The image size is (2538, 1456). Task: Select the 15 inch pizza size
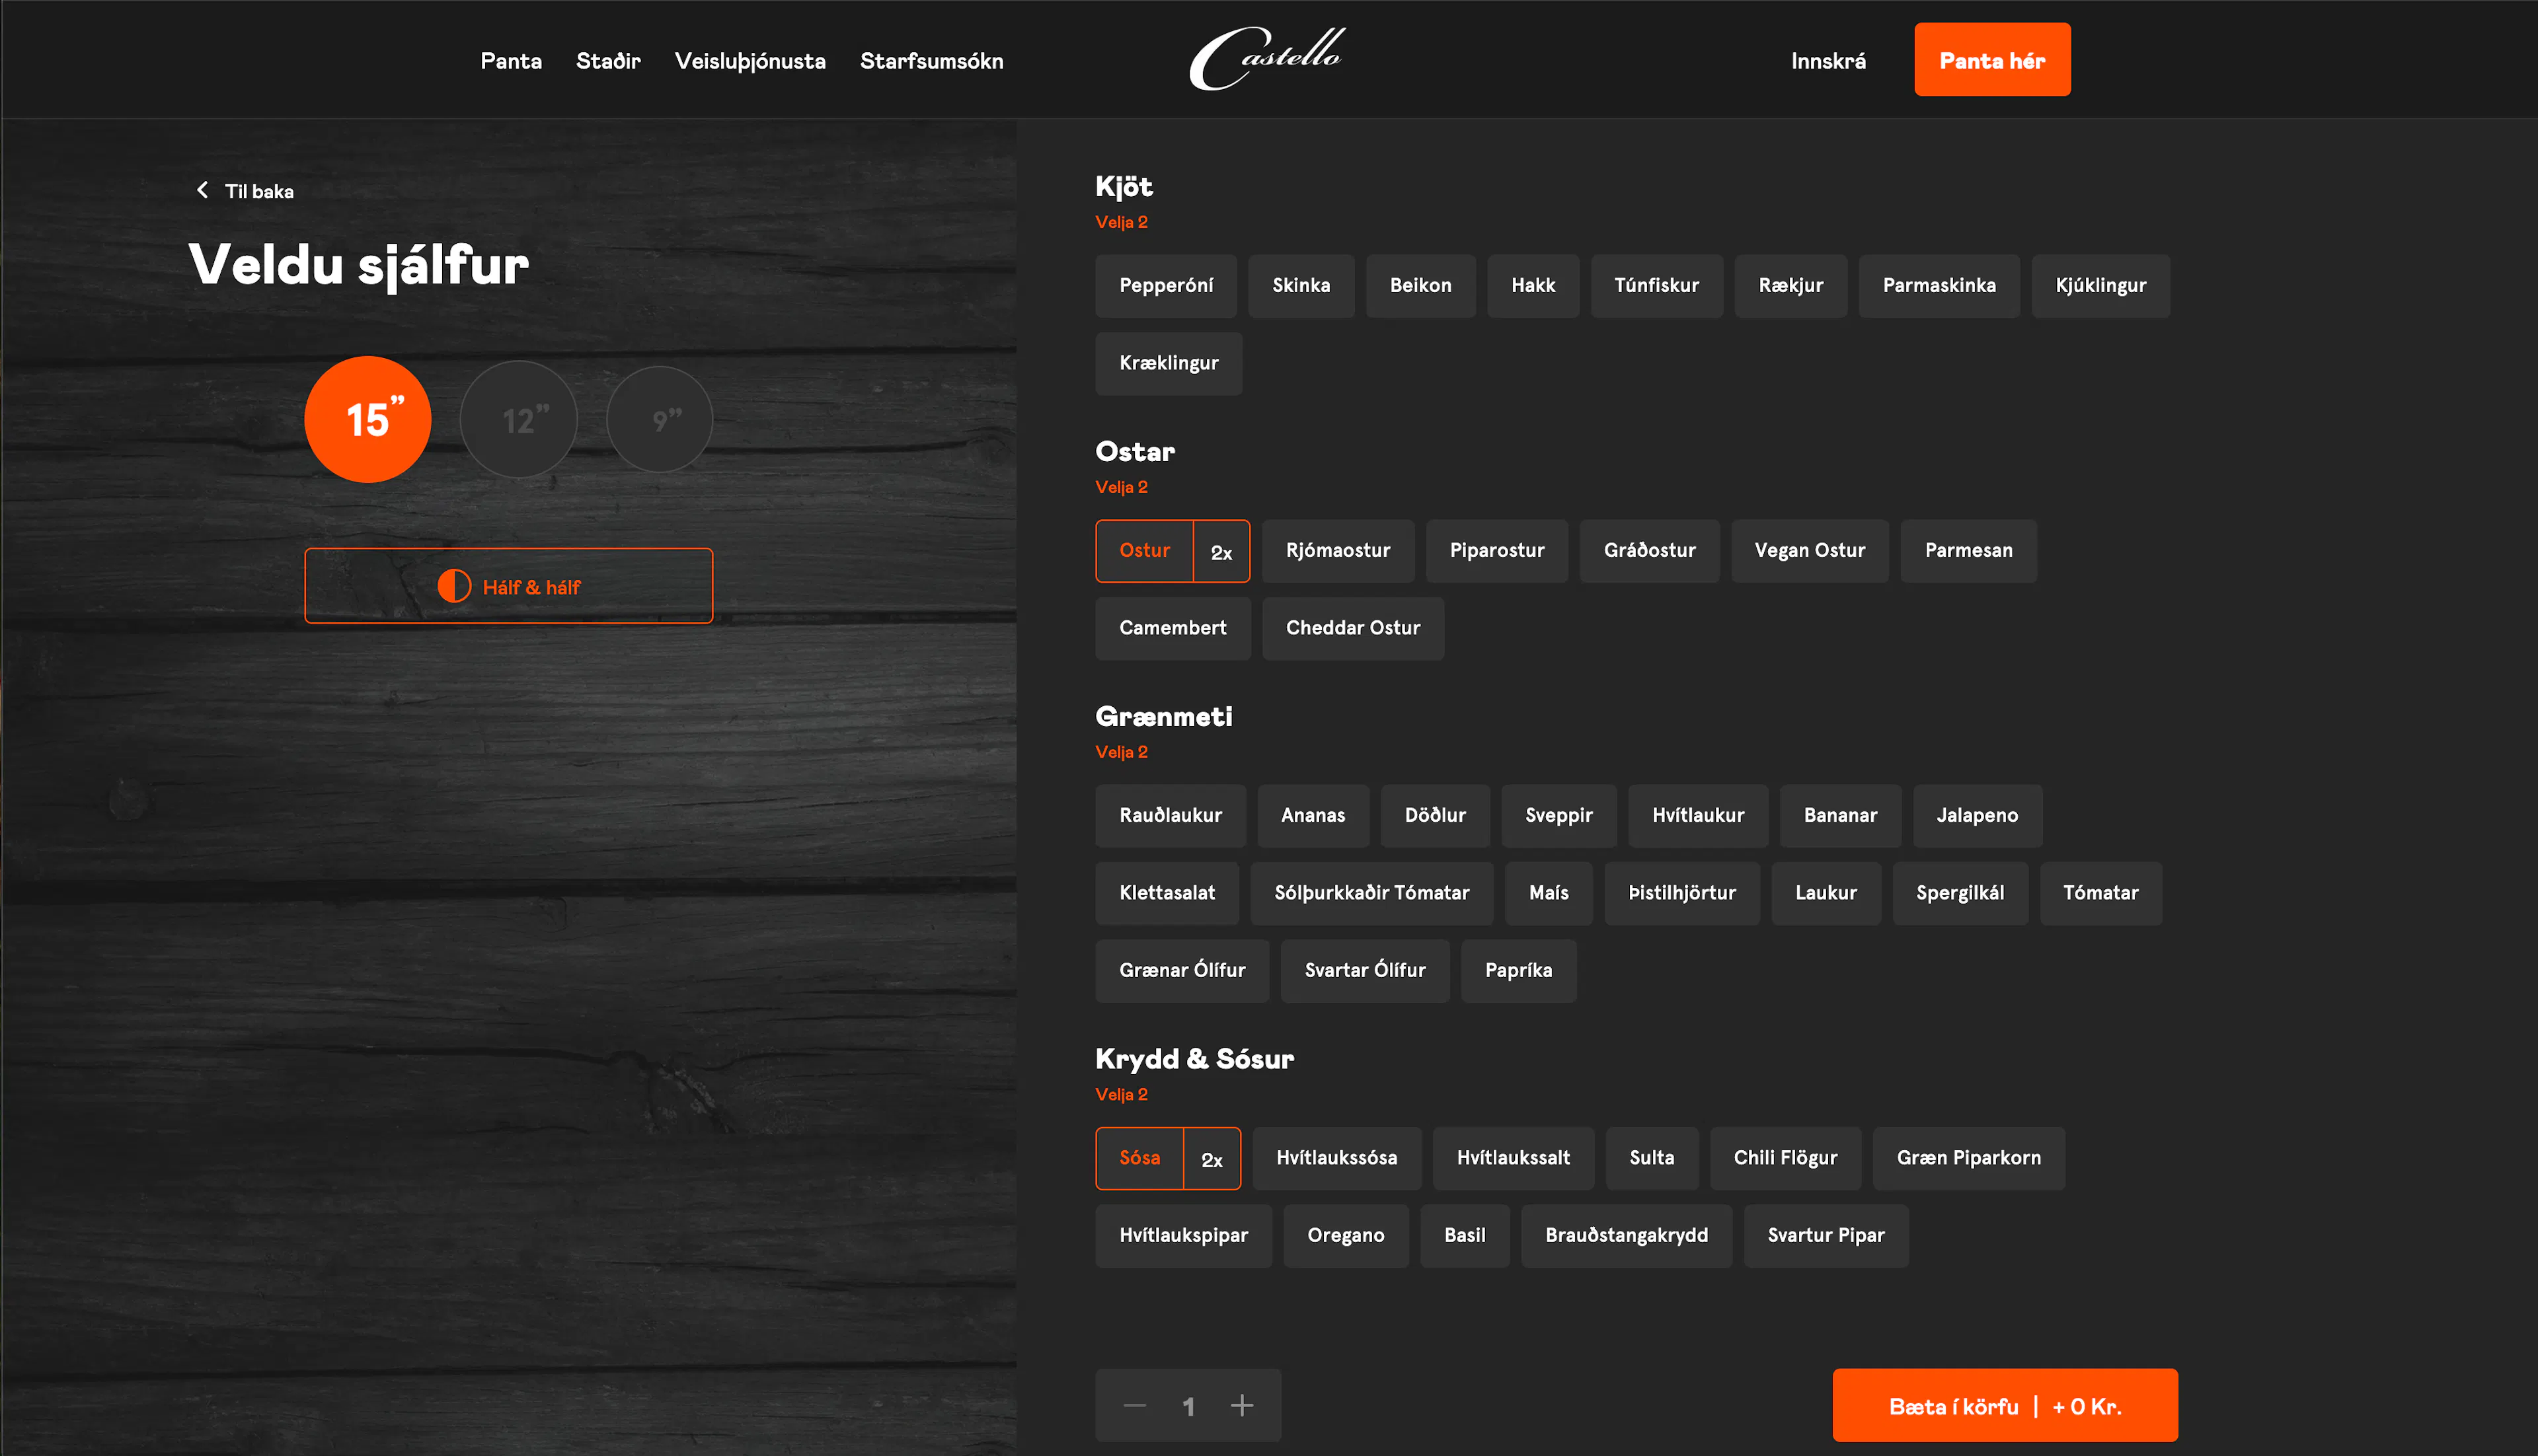[367, 420]
